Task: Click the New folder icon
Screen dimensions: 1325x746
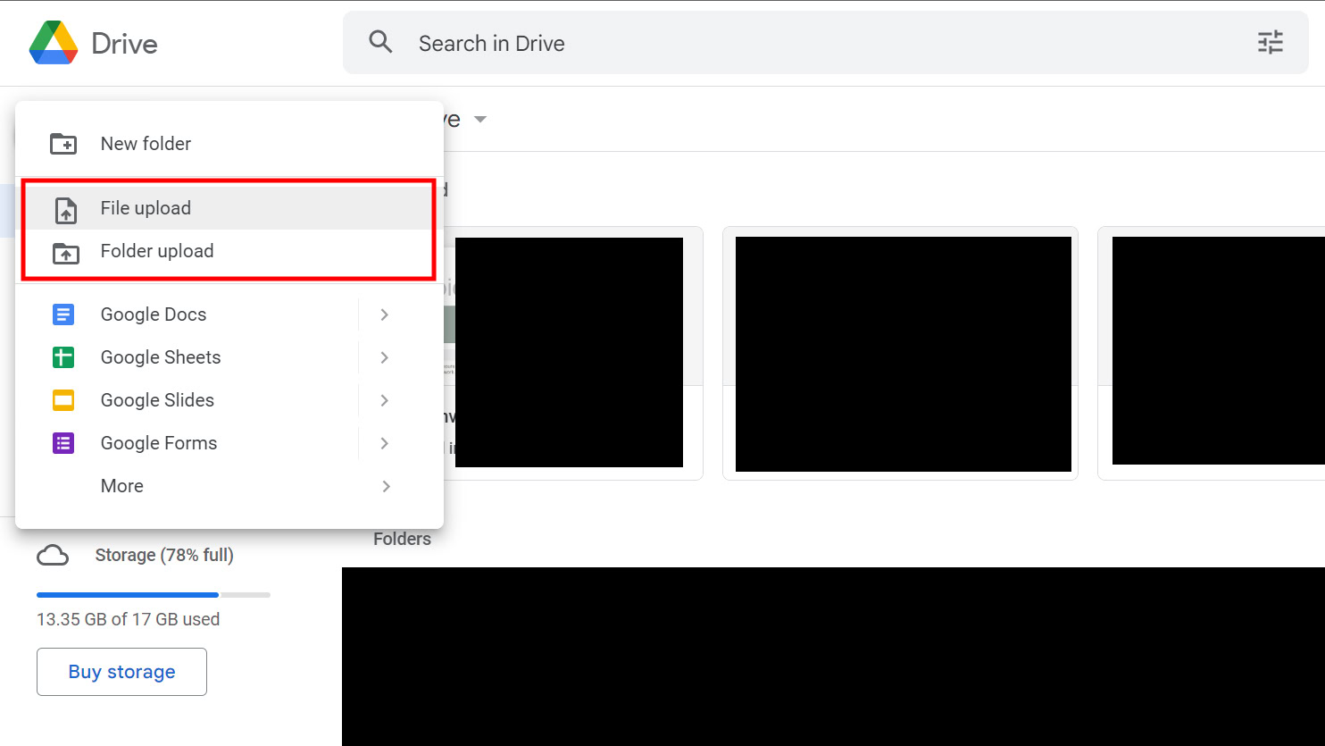Action: (63, 144)
